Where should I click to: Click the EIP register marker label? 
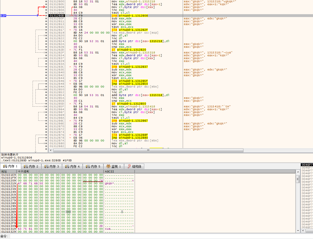click(3, 15)
